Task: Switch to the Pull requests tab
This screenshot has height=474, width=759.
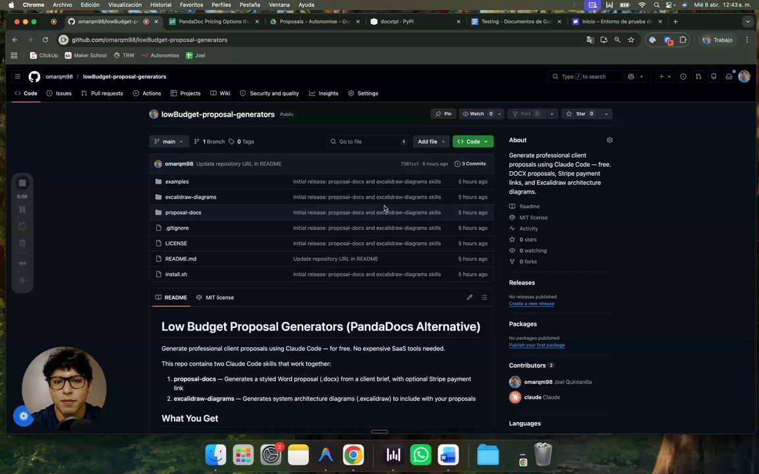Action: pyautogui.click(x=102, y=93)
